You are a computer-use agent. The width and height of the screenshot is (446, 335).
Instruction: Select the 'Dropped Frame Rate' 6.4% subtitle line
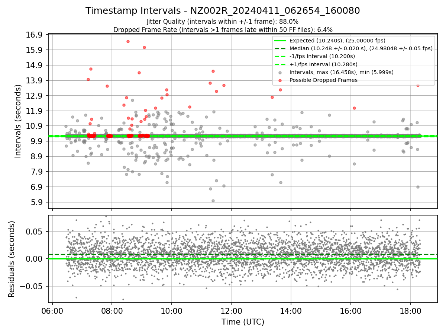tap(223, 29)
